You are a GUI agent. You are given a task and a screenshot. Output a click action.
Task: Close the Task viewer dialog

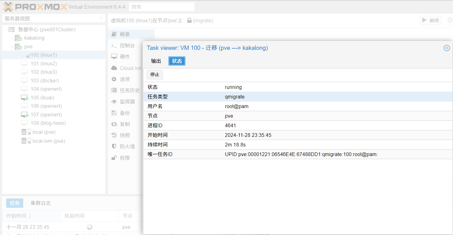pos(446,48)
